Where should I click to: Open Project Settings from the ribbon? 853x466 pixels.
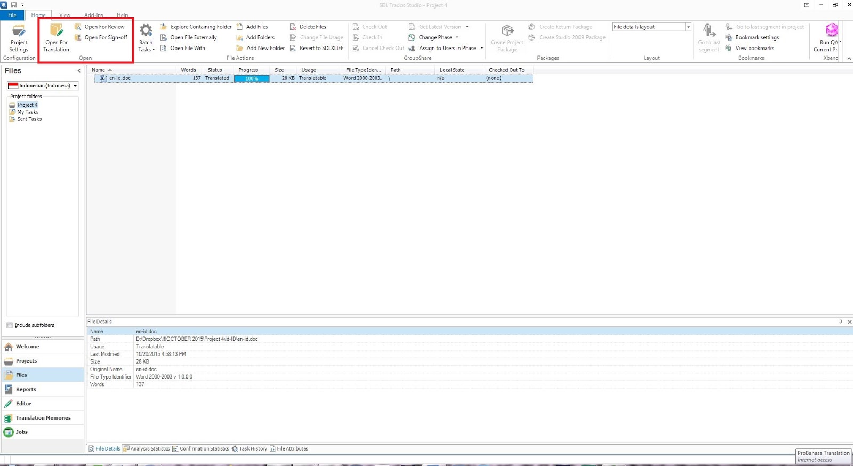point(19,37)
